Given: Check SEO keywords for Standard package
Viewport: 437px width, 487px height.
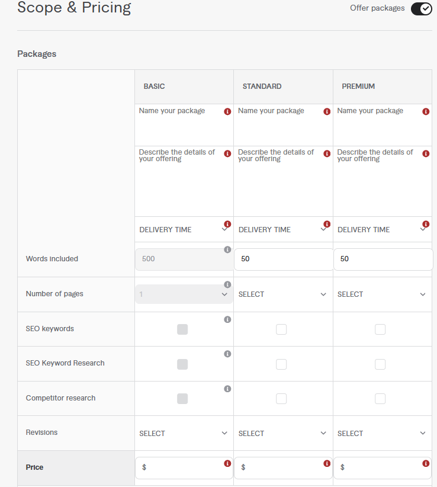Looking at the screenshot, I should 281,329.
